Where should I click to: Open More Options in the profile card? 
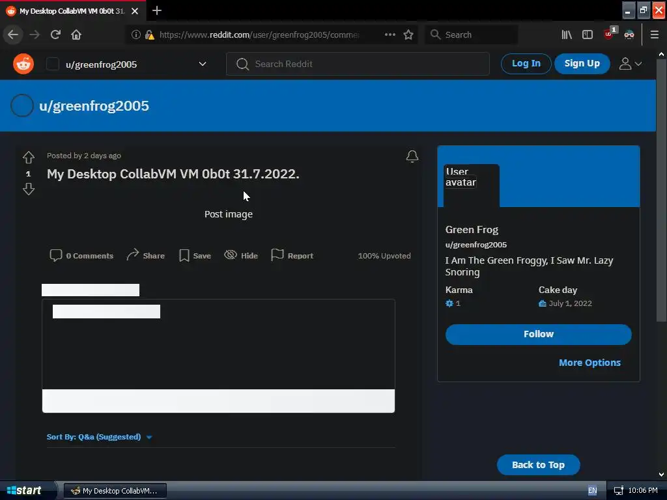589,363
